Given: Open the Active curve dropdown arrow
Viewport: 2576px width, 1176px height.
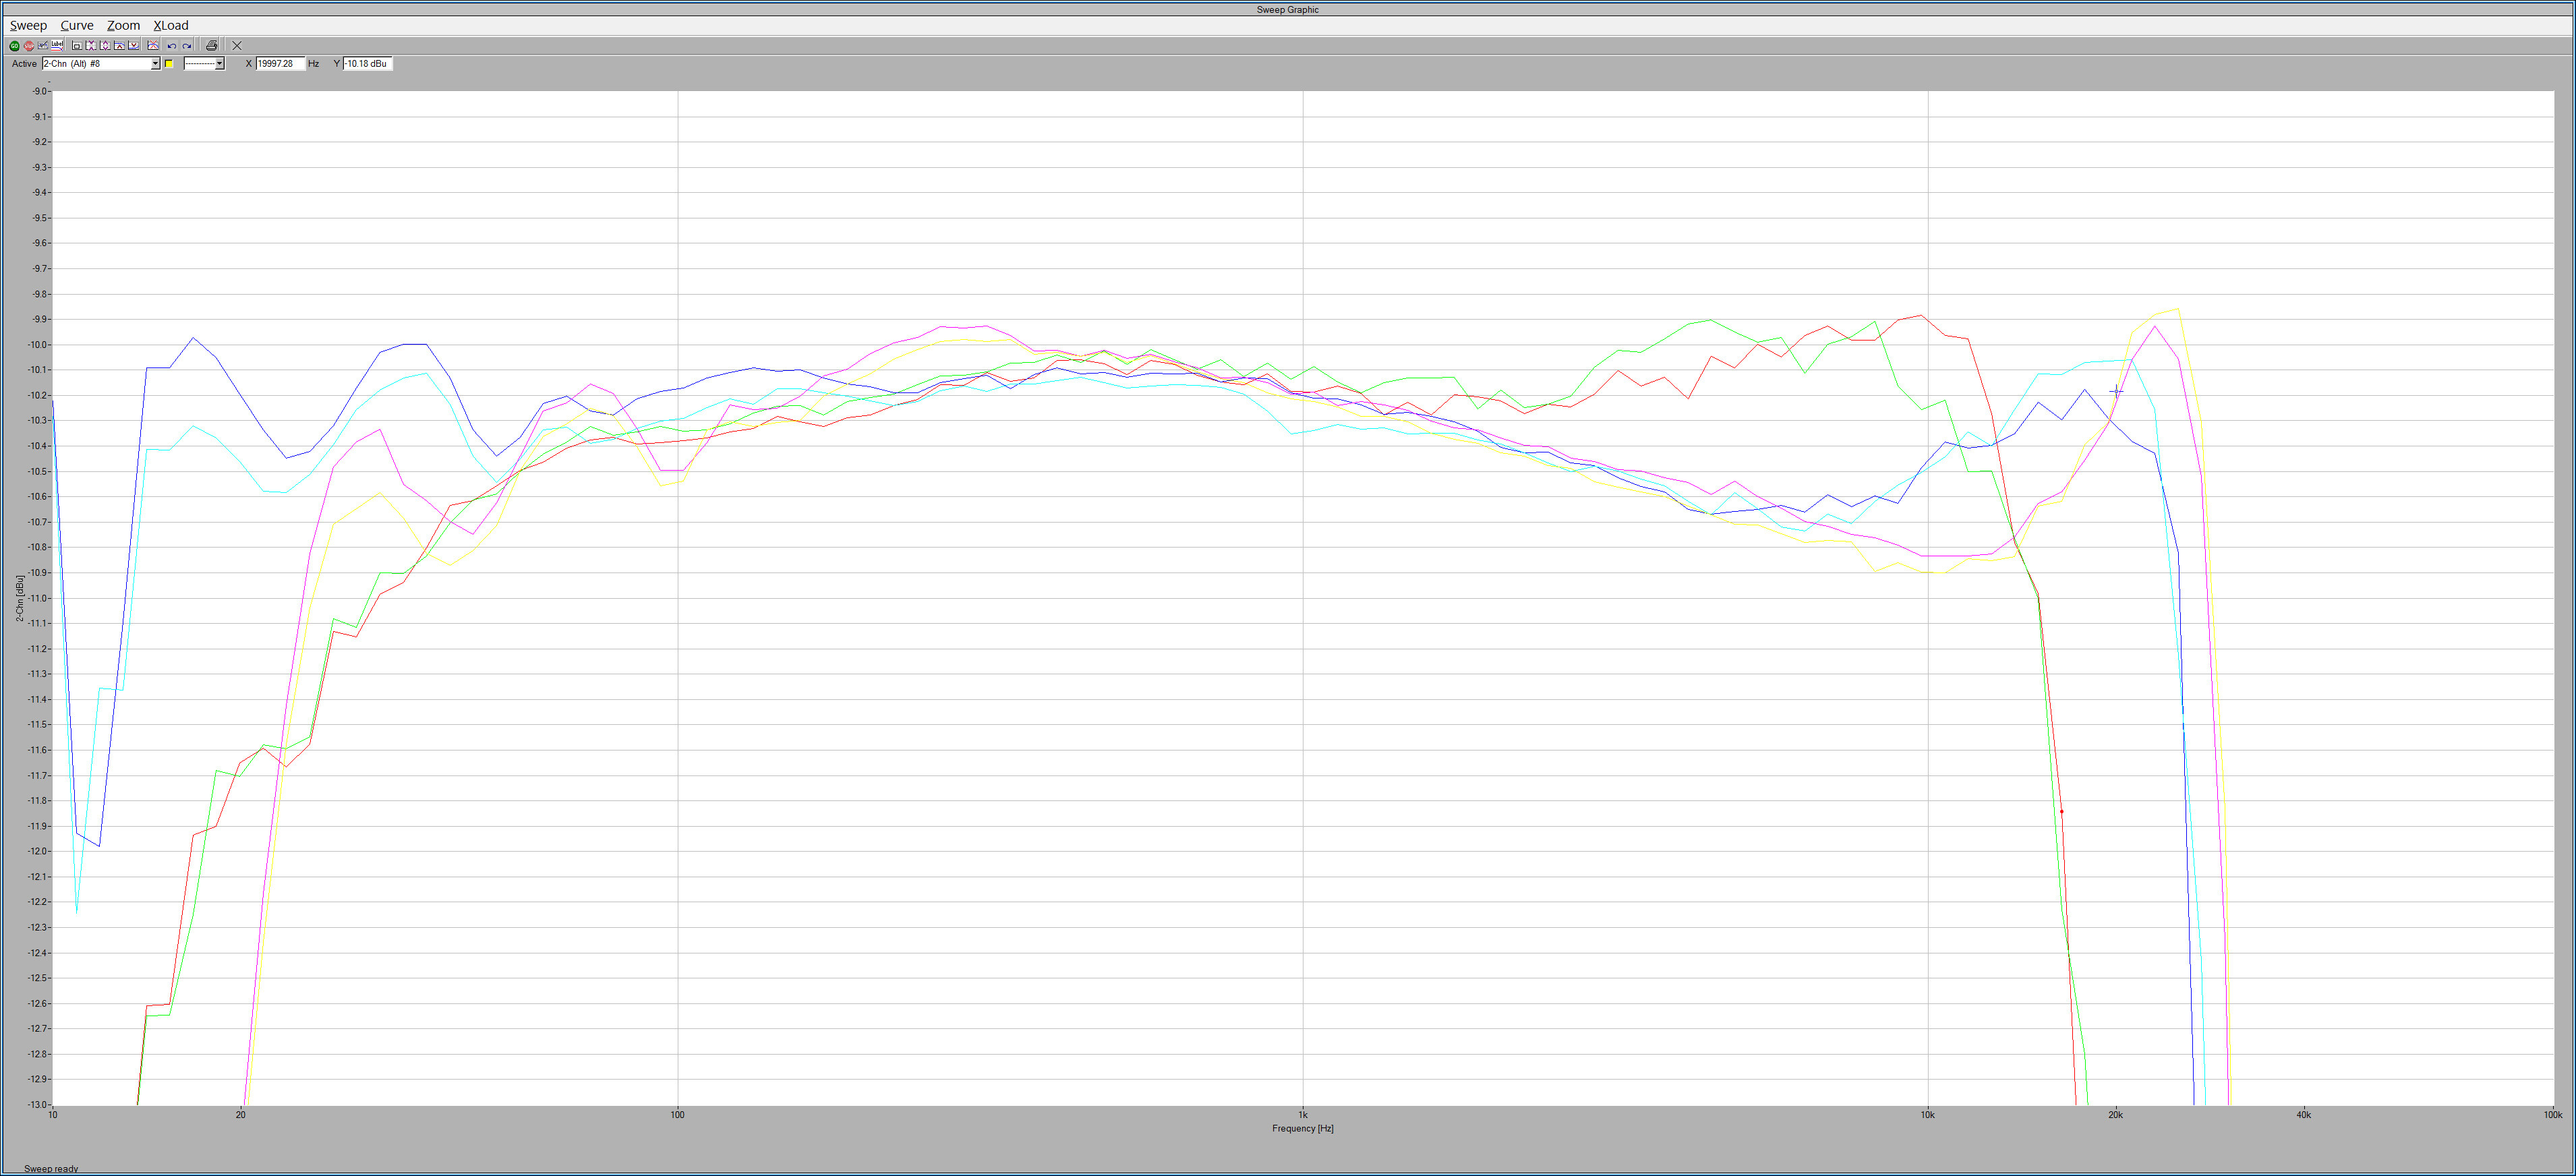Looking at the screenshot, I should [x=155, y=64].
